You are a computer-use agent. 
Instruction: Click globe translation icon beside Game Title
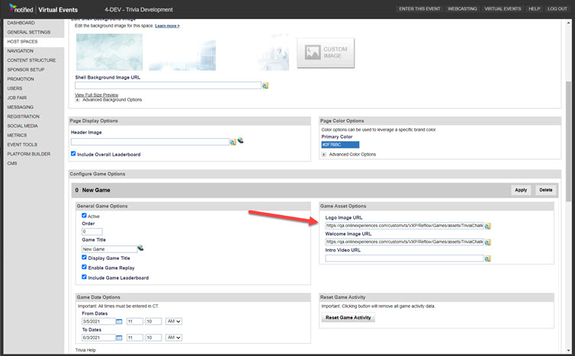[x=140, y=249]
